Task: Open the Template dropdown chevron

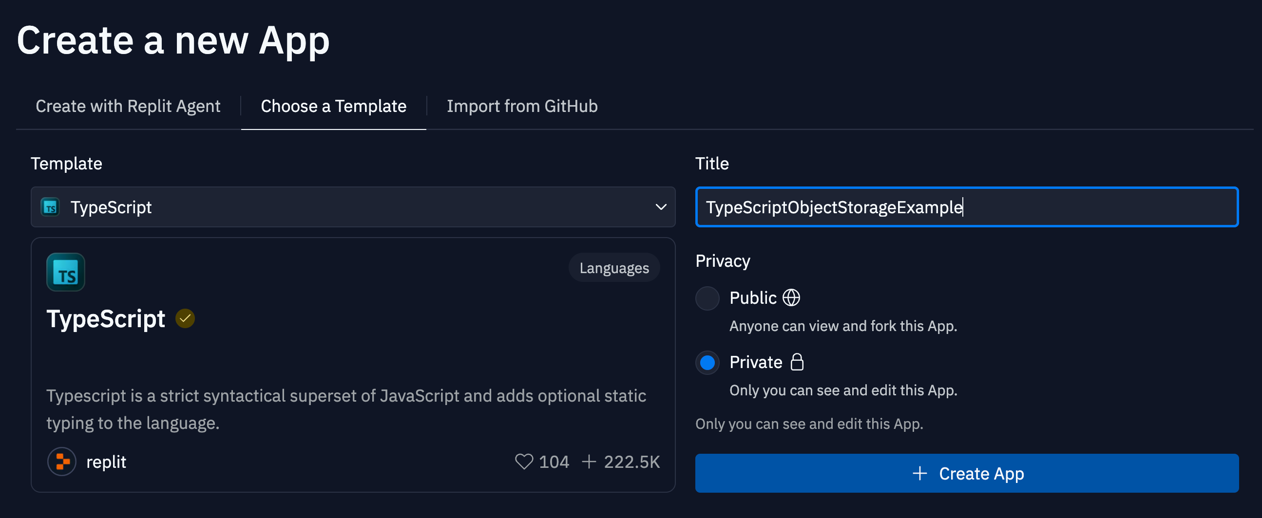Action: pyautogui.click(x=661, y=207)
